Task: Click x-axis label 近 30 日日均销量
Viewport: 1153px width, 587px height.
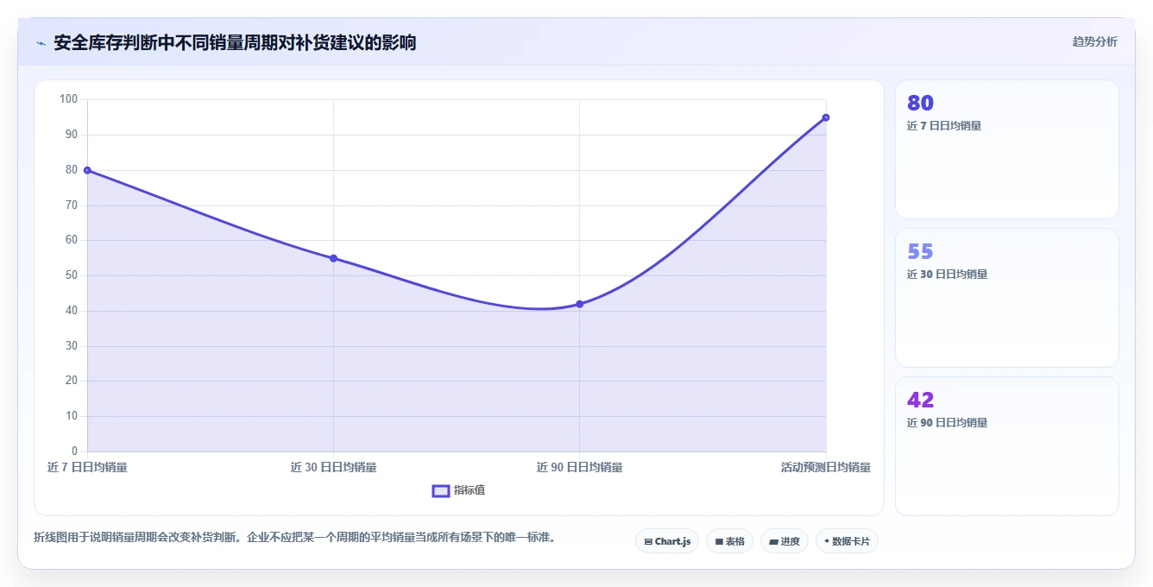Action: point(333,467)
